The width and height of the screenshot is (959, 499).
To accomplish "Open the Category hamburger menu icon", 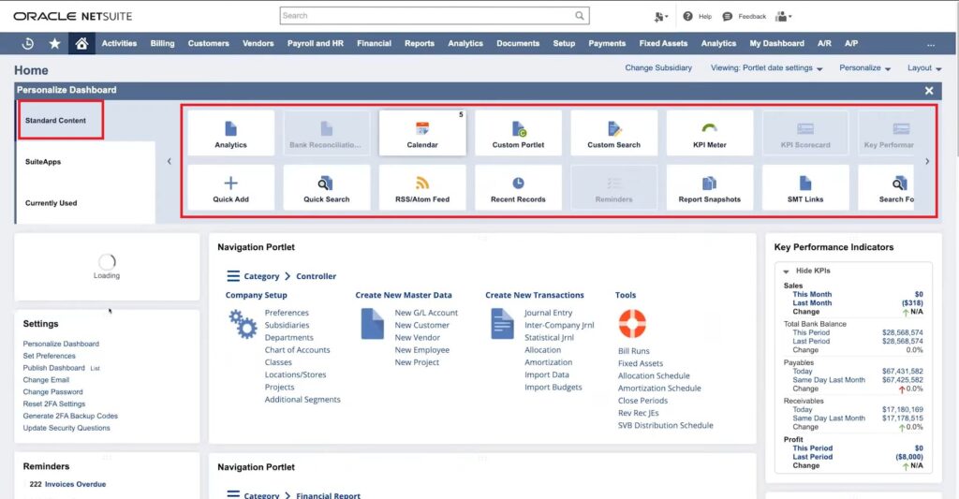I will [233, 276].
